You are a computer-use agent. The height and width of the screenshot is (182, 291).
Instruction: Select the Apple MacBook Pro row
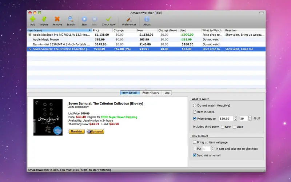pos(146,35)
